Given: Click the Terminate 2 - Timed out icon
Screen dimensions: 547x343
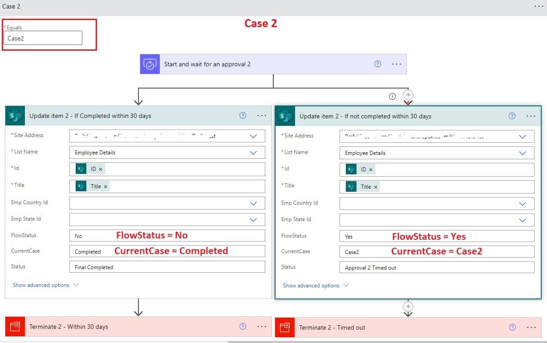Looking at the screenshot, I should point(285,327).
